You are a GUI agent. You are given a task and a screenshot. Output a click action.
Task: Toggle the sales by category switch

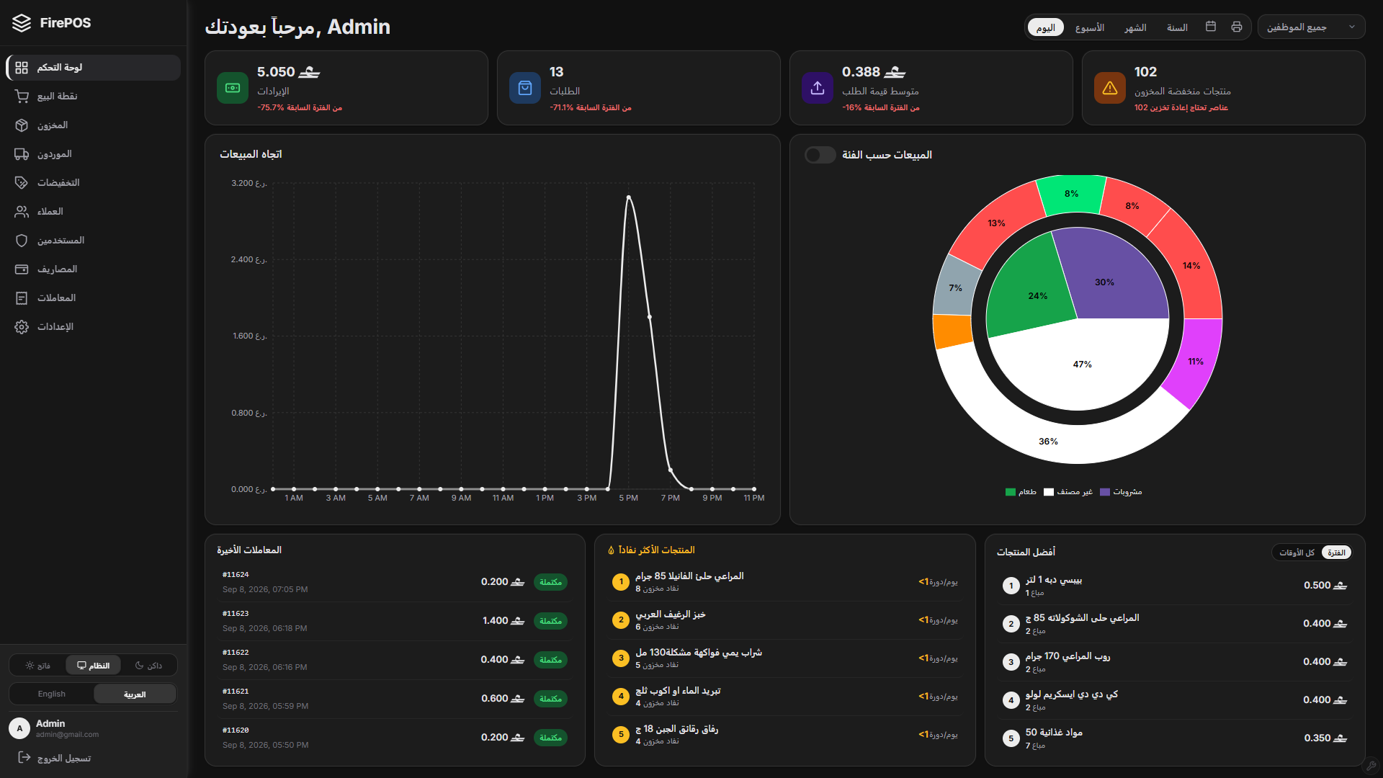click(820, 155)
